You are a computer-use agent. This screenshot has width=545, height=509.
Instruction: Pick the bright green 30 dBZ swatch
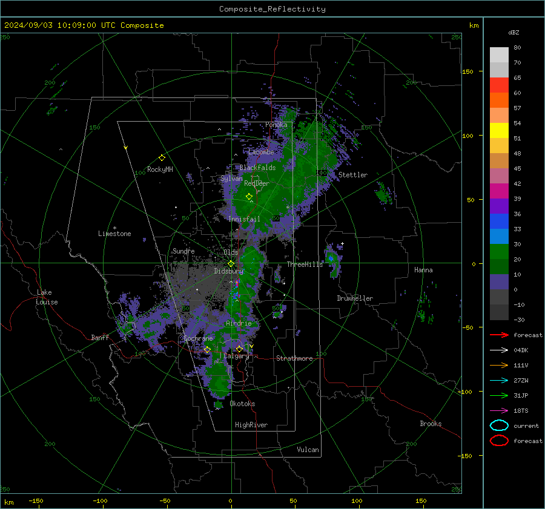click(x=499, y=251)
